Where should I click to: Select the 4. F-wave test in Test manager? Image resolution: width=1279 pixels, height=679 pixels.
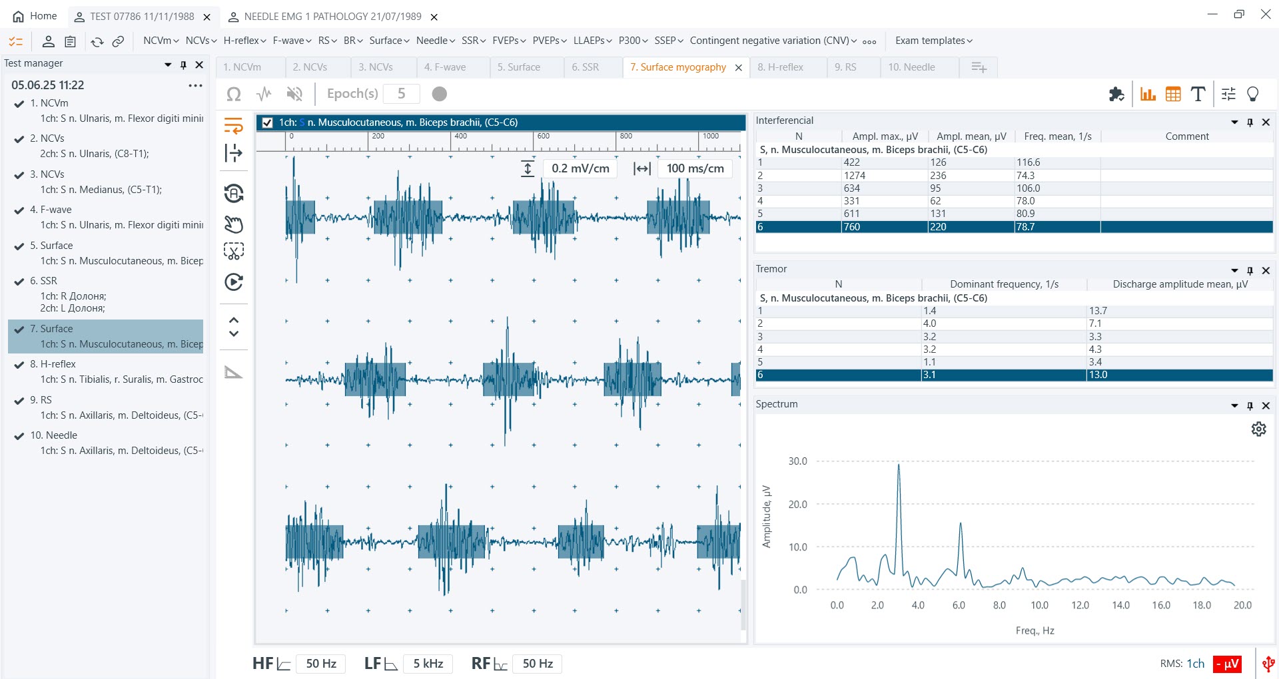tap(51, 210)
